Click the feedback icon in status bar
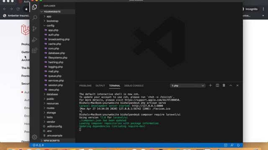The height and width of the screenshot is (150, 268). 232,145
